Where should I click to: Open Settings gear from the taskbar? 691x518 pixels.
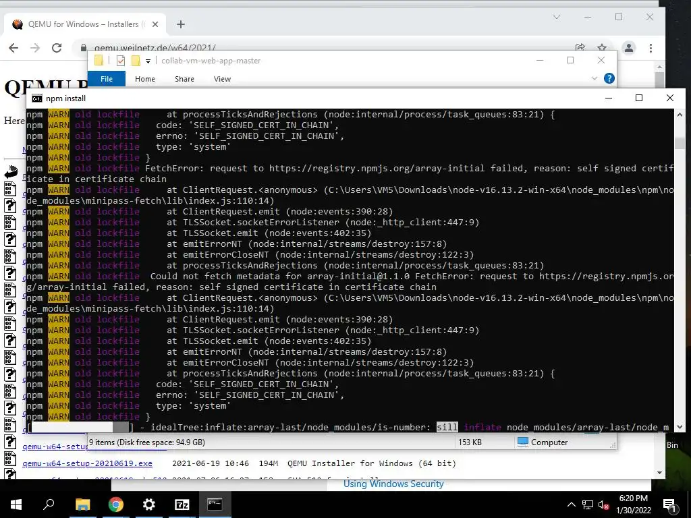149,505
